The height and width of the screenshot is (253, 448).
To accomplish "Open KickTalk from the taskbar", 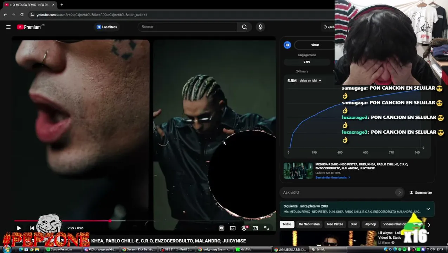I will tap(252, 249).
